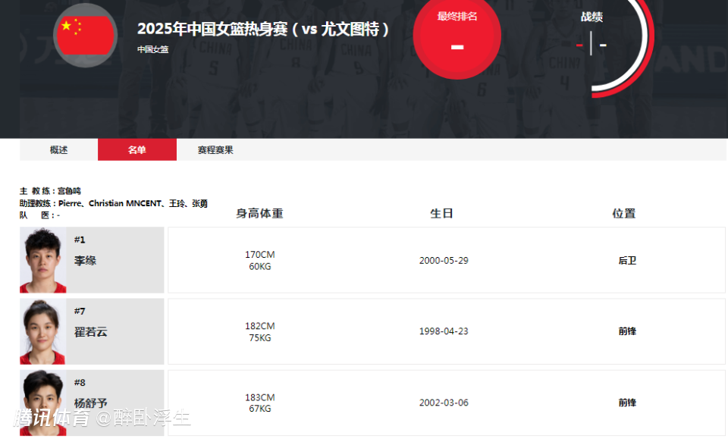This screenshot has width=728, height=439.
Task: Click head coach name 宫鲁鸣
Action: pos(69,191)
